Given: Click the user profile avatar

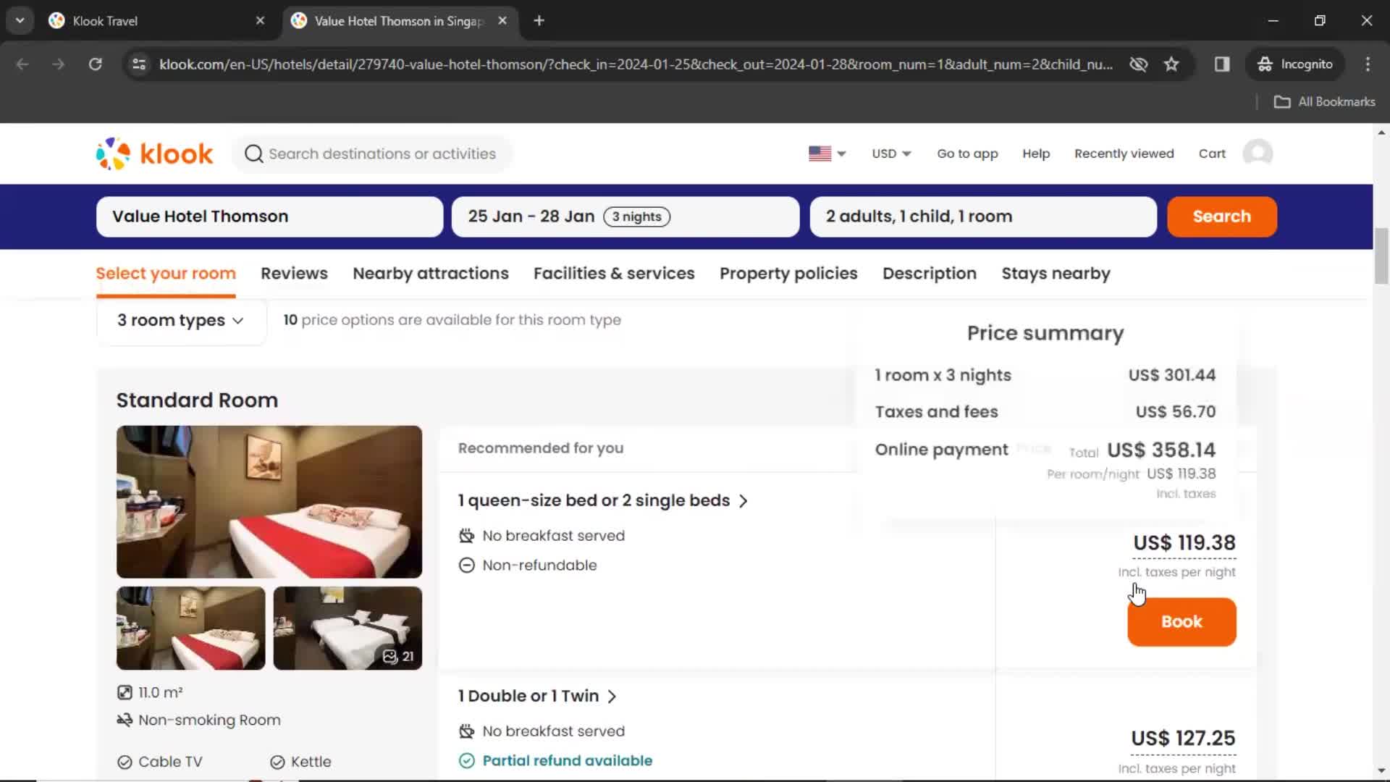Looking at the screenshot, I should click(x=1258, y=154).
